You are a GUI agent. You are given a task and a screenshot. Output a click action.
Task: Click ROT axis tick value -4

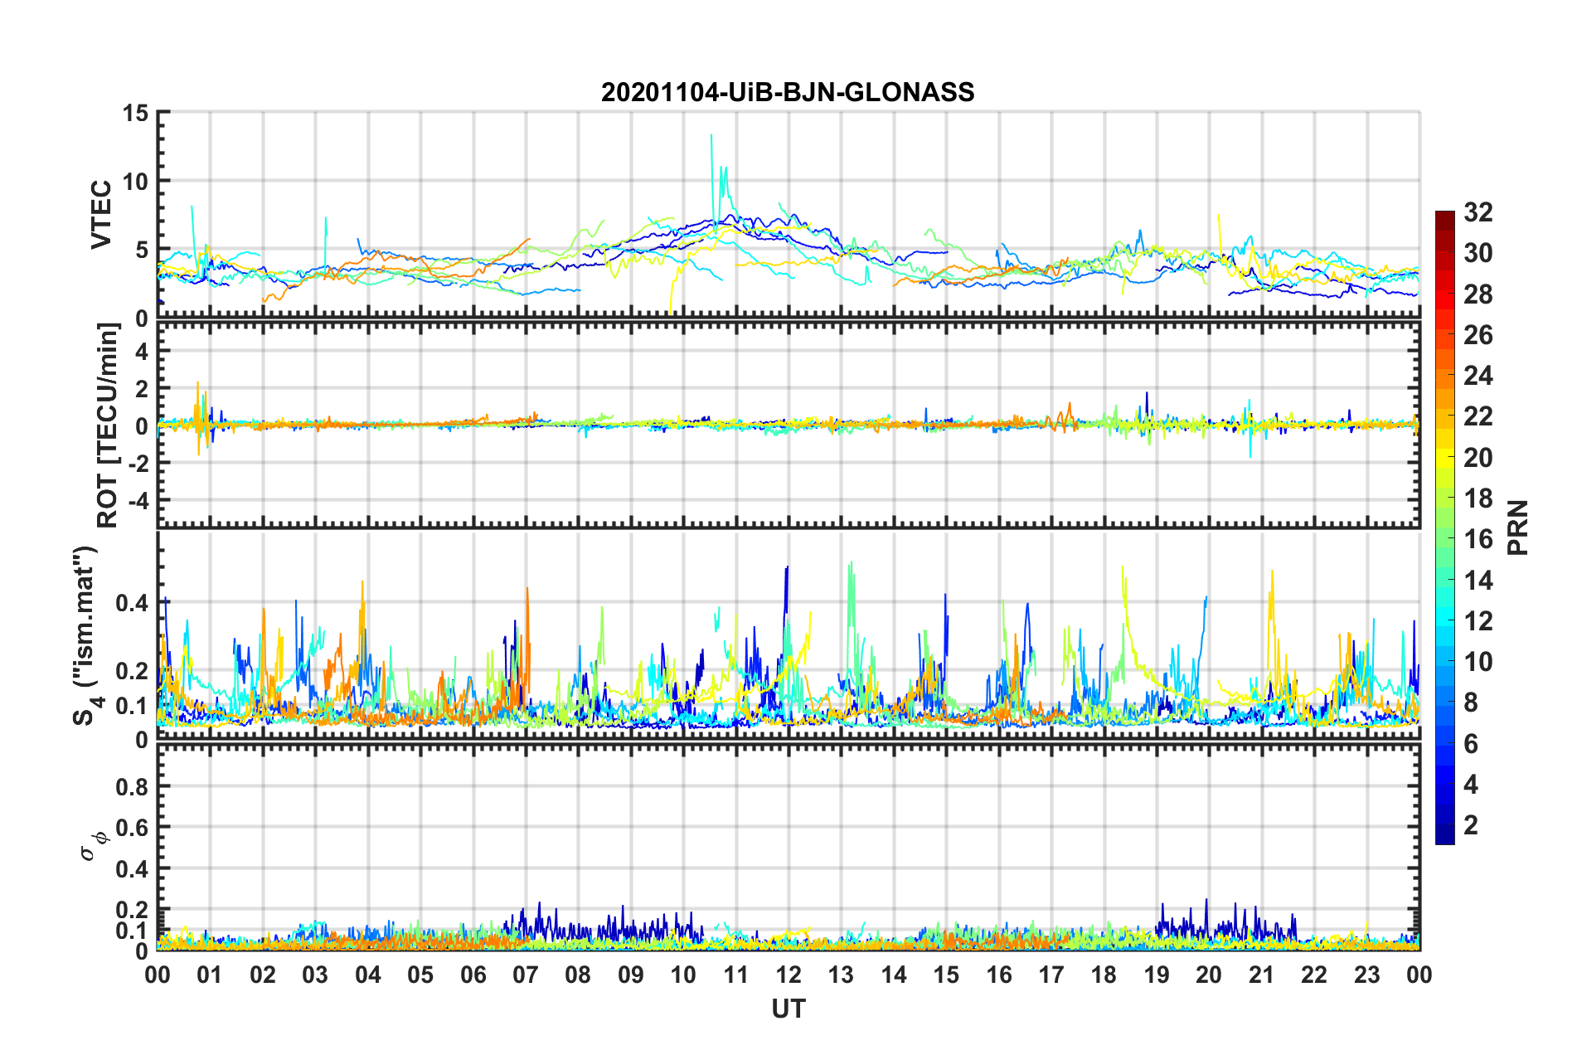pyautogui.click(x=138, y=501)
